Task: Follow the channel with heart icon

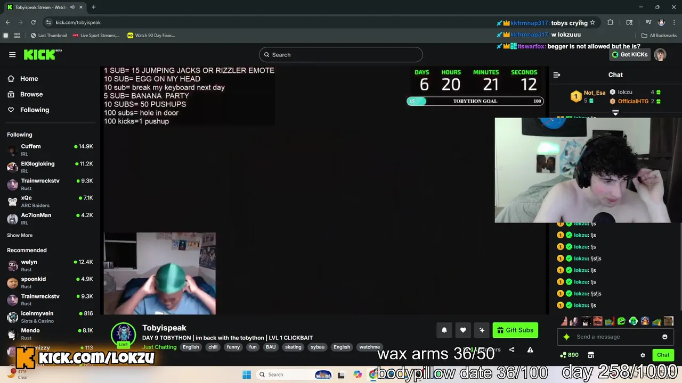Action: (463, 330)
